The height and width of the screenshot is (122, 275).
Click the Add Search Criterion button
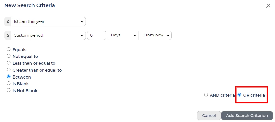click(247, 116)
